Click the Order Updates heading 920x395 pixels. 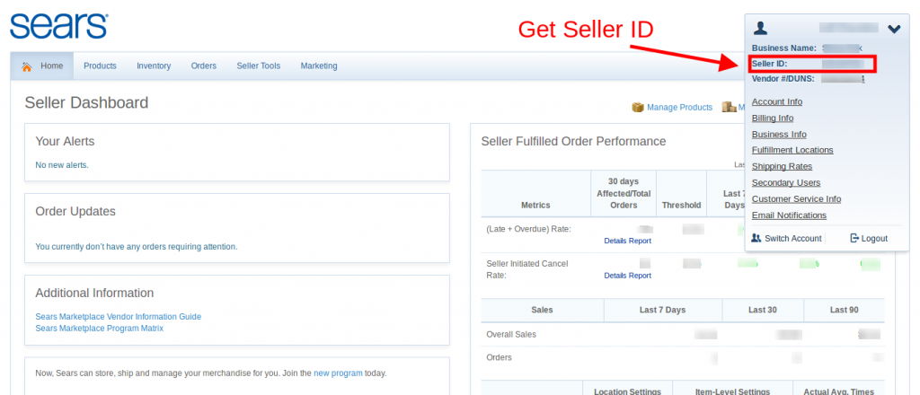point(75,211)
